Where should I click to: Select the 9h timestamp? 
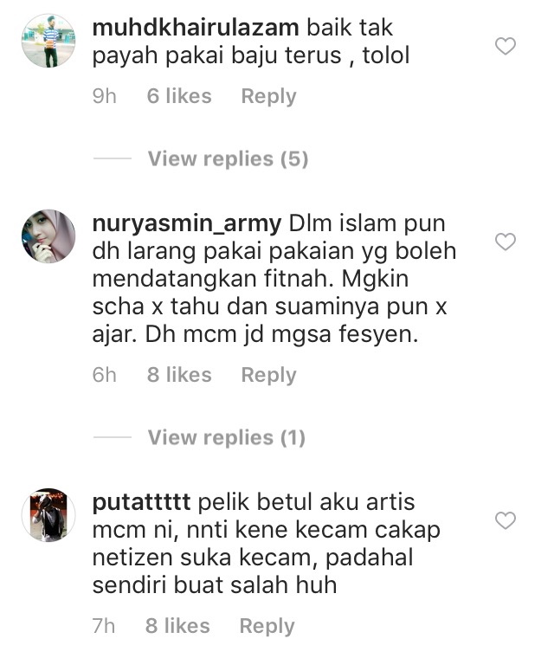click(x=104, y=96)
